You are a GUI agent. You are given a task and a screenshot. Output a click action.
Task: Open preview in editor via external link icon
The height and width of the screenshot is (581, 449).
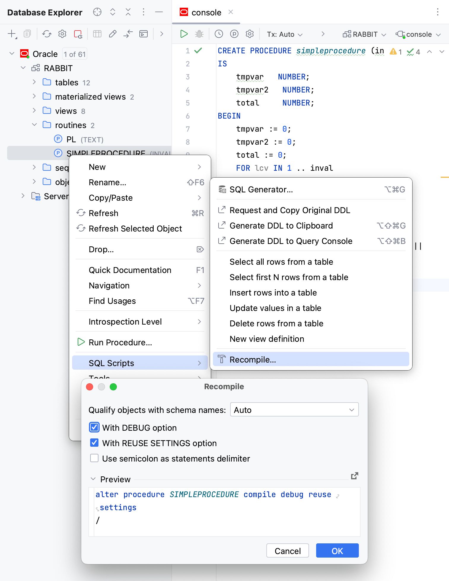354,476
